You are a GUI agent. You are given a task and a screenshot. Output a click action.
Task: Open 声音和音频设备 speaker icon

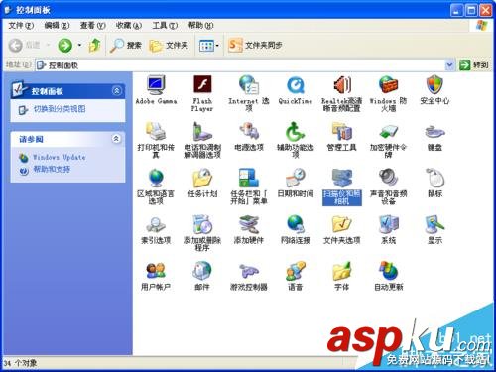click(x=388, y=178)
